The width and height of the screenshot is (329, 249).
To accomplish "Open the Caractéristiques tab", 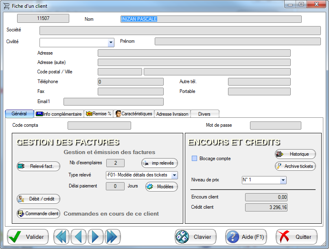I will click(x=134, y=114).
